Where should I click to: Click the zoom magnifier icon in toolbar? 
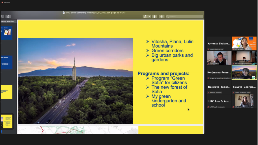(x=2, y=16)
